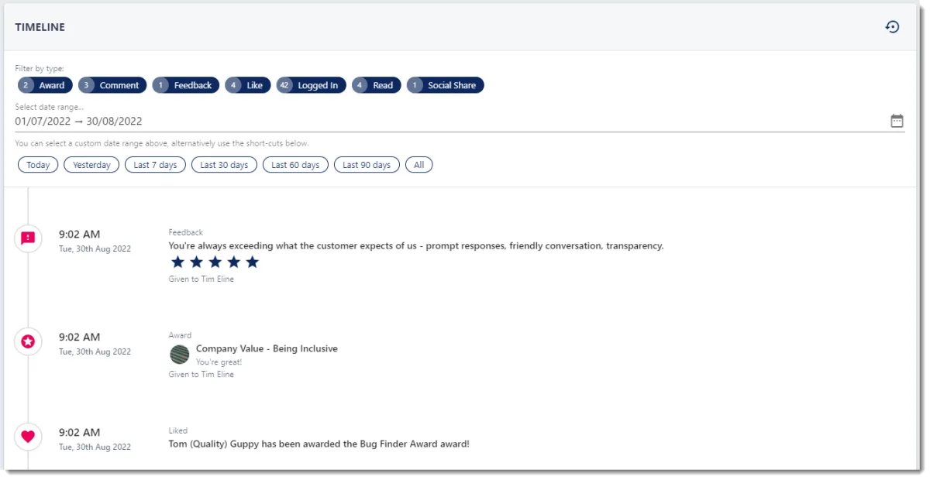Toggle the Like type filter chip

point(248,85)
